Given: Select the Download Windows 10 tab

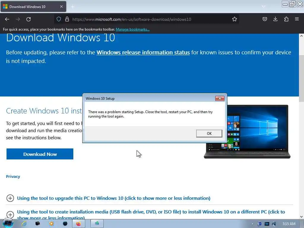Looking at the screenshot, I should [x=33, y=7].
